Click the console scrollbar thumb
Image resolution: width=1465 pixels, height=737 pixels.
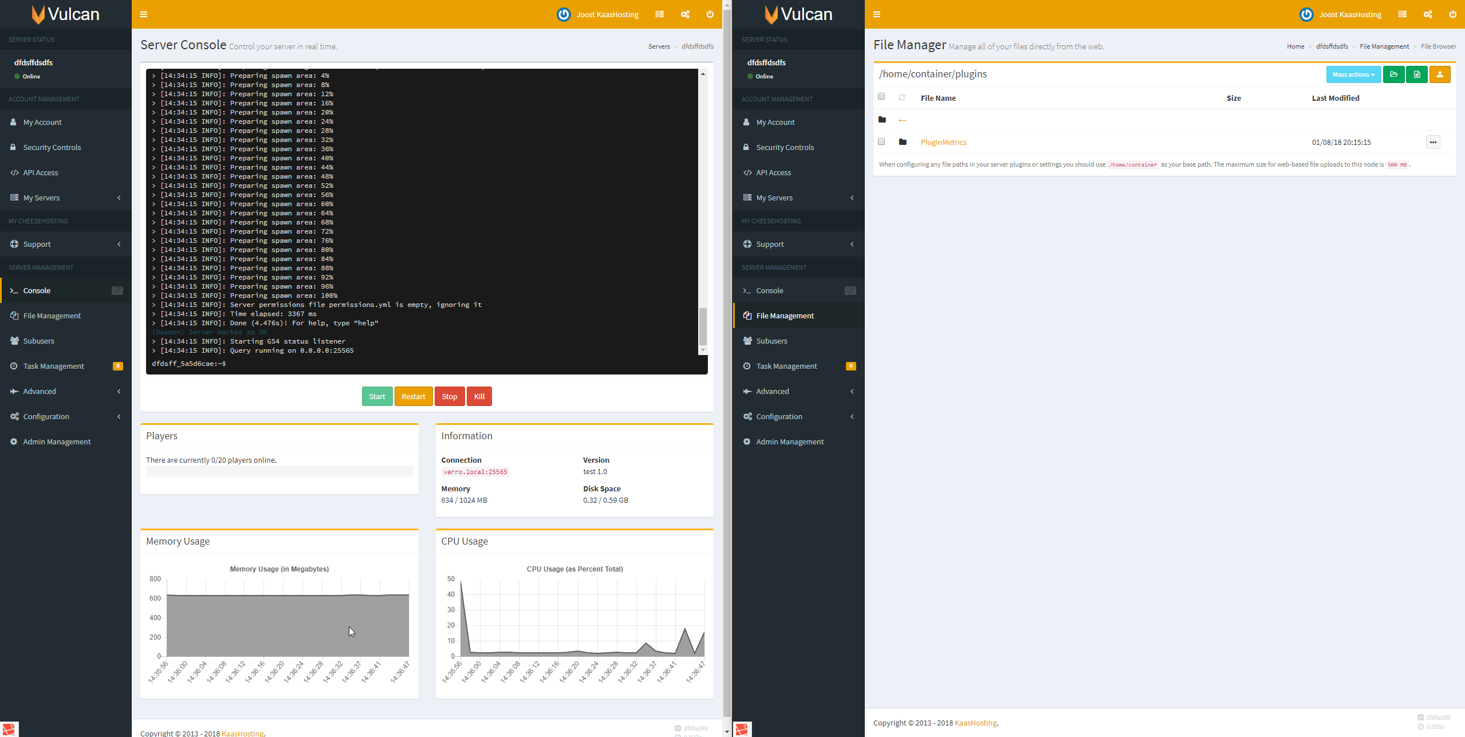[x=703, y=326]
